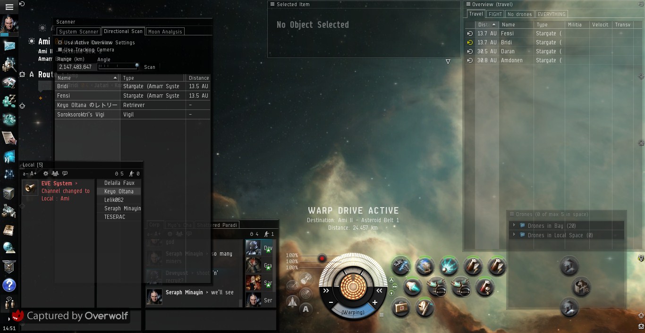Expand Drones in Bay group

coord(514,226)
